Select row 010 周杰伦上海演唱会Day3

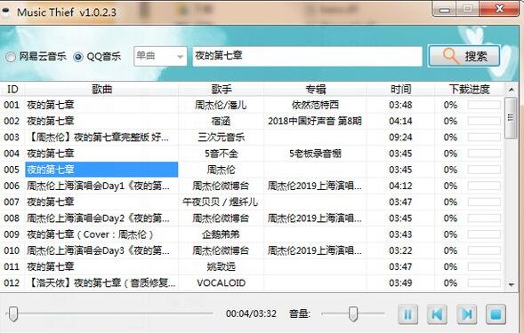pyautogui.click(x=252, y=250)
